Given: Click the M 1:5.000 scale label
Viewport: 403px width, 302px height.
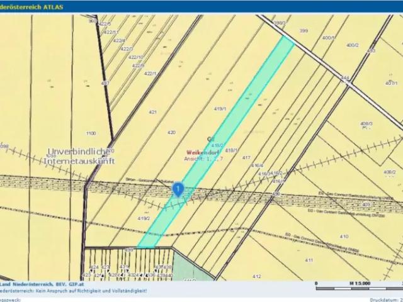Looking at the screenshot, I should (360, 284).
